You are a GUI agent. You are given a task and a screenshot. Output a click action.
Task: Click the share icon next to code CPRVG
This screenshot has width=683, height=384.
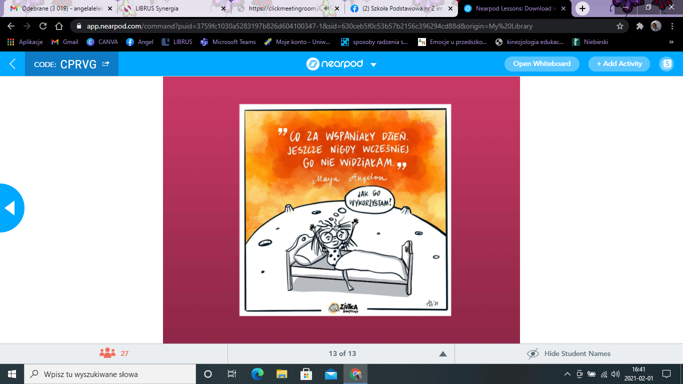[x=105, y=64]
